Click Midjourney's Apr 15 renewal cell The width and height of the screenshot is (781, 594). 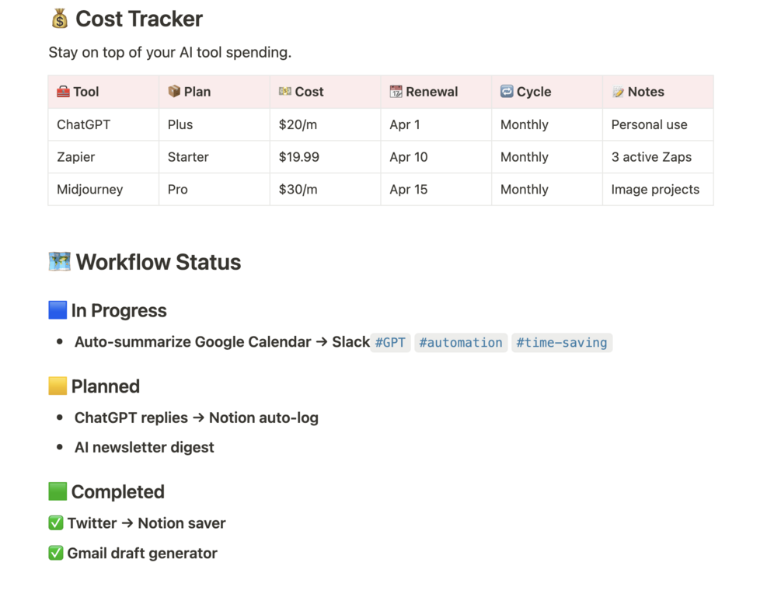coord(409,190)
